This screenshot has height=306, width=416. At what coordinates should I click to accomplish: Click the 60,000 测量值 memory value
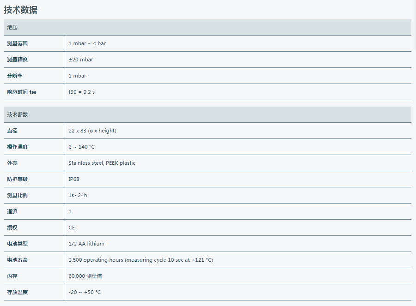click(x=85, y=276)
